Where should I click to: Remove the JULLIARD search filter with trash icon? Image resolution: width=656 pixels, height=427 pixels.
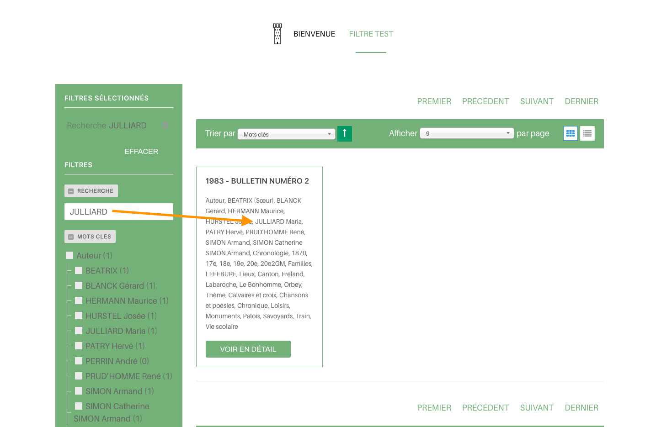[x=165, y=125]
